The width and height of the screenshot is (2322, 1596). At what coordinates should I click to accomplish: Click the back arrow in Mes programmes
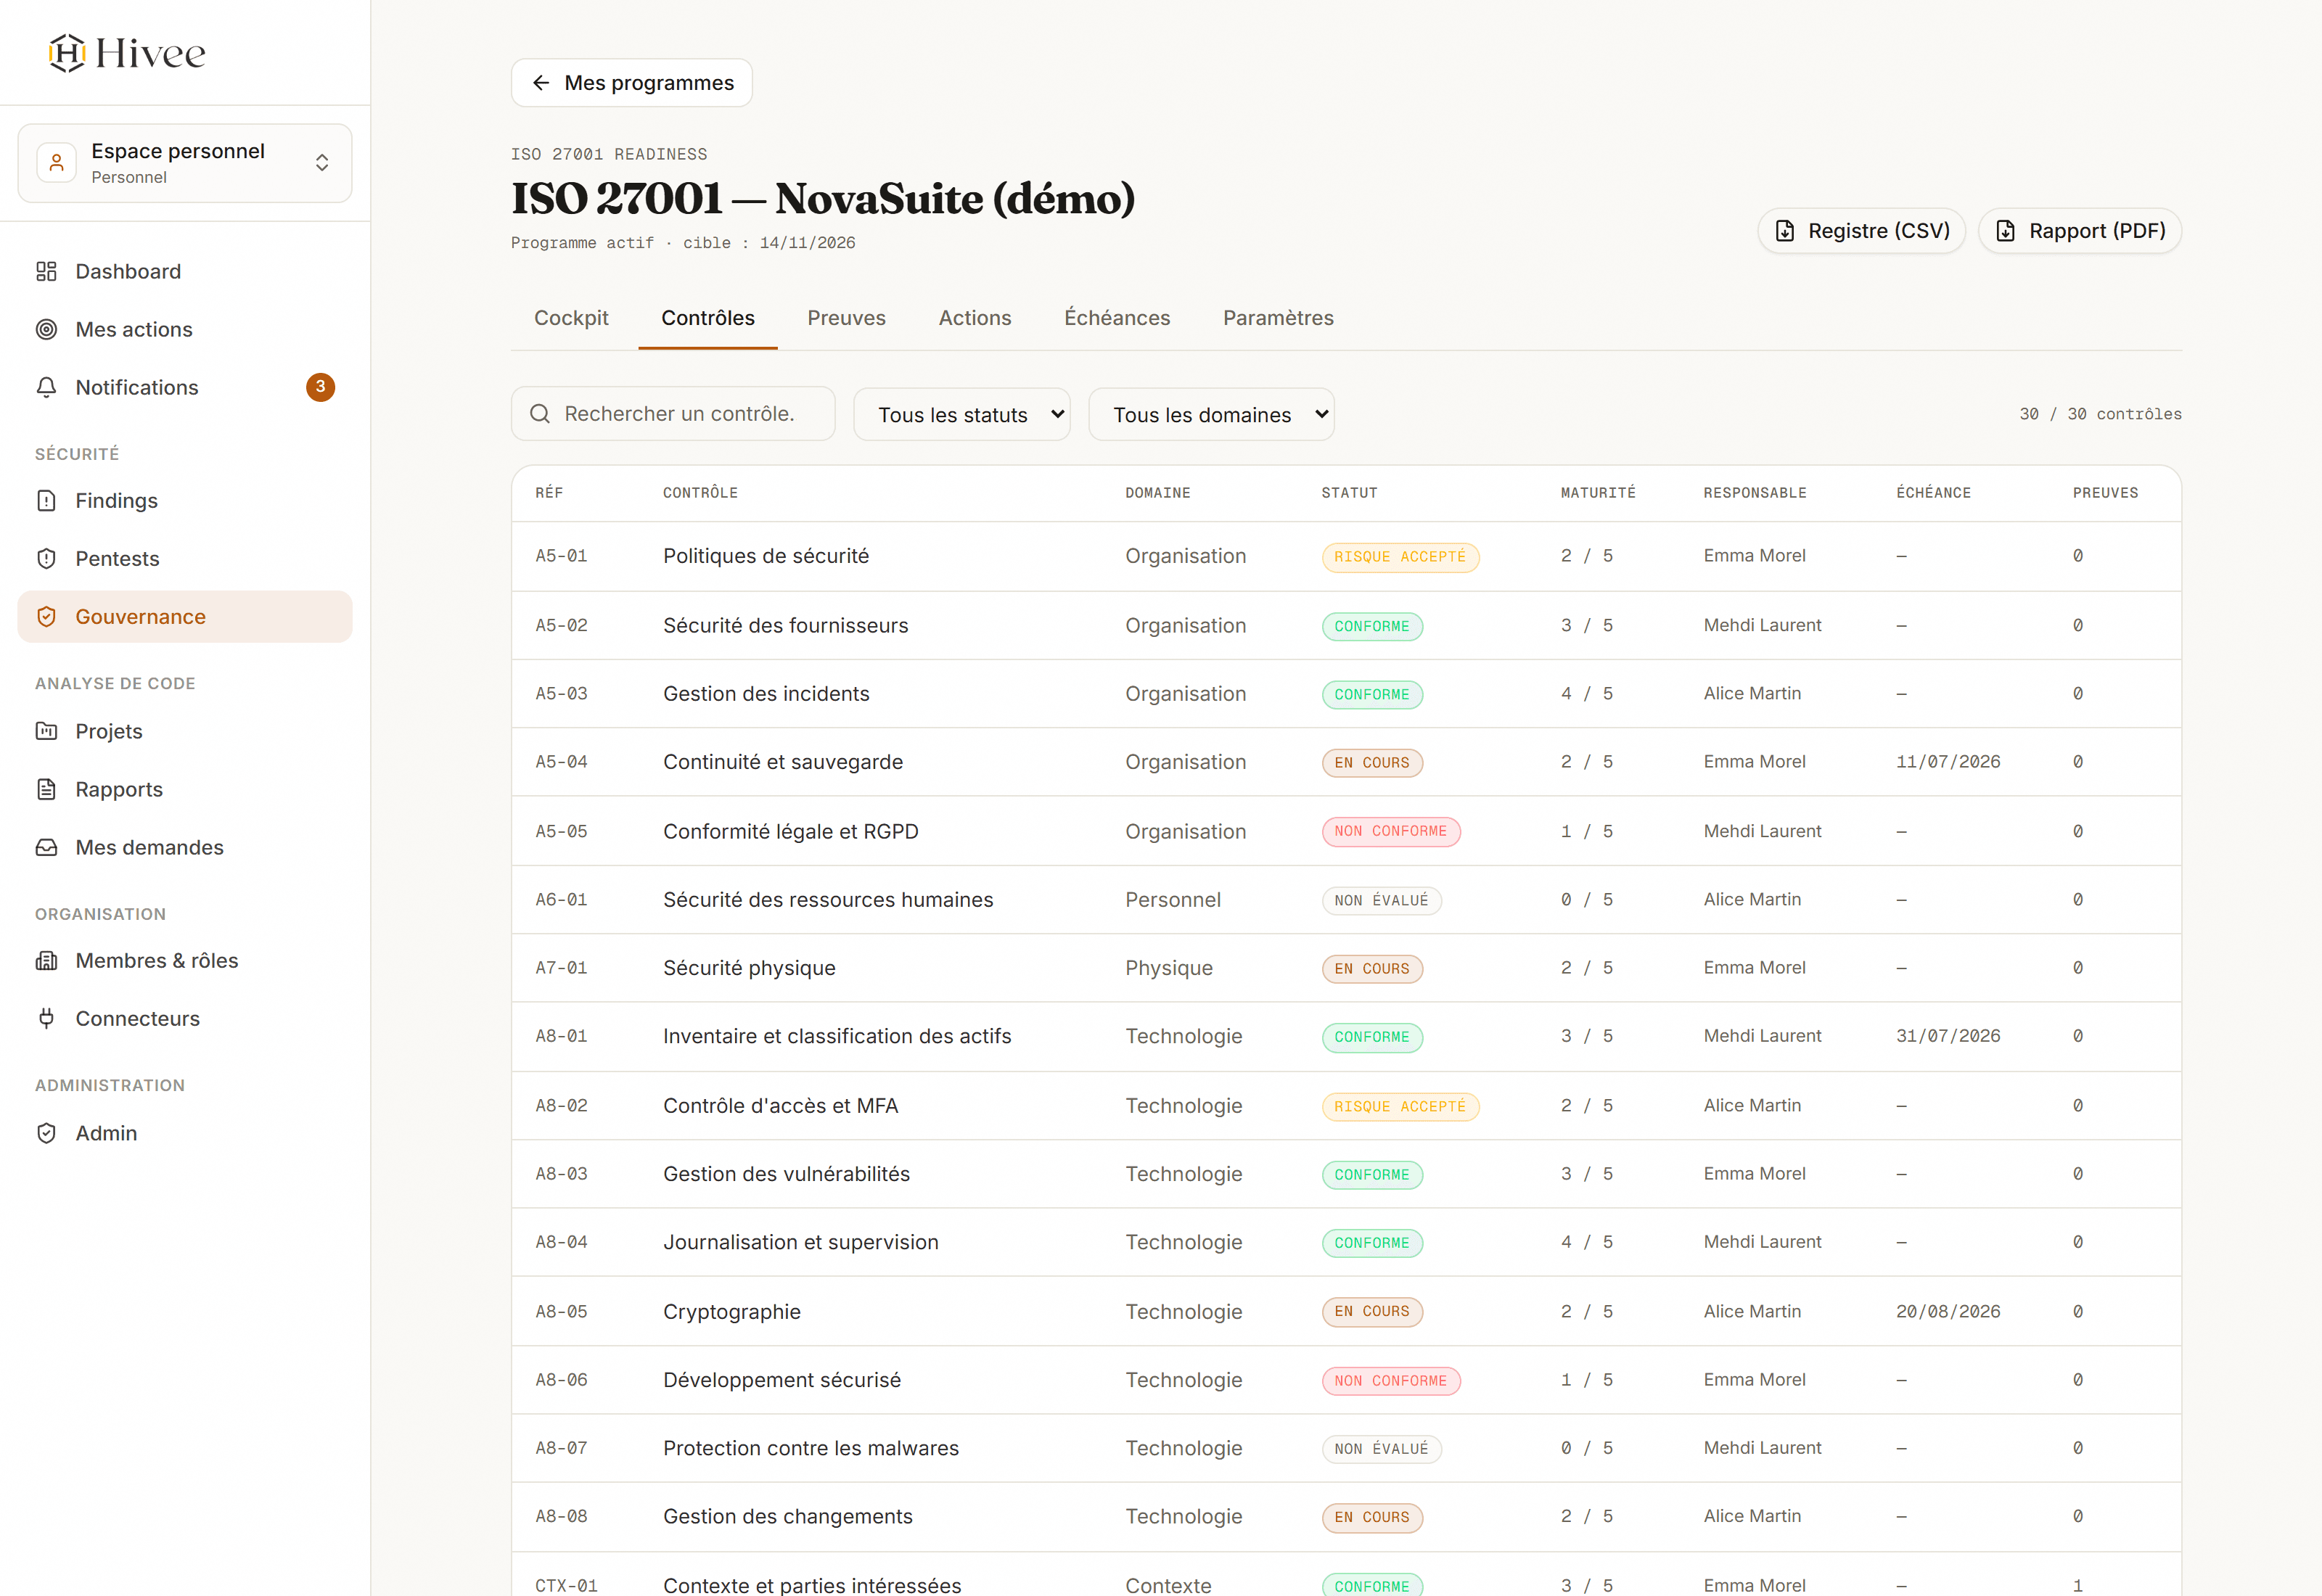pyautogui.click(x=541, y=83)
